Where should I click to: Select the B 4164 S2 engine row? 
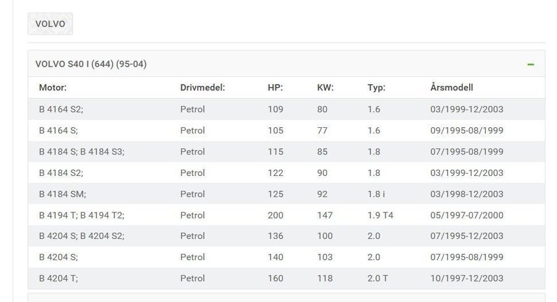click(x=61, y=109)
